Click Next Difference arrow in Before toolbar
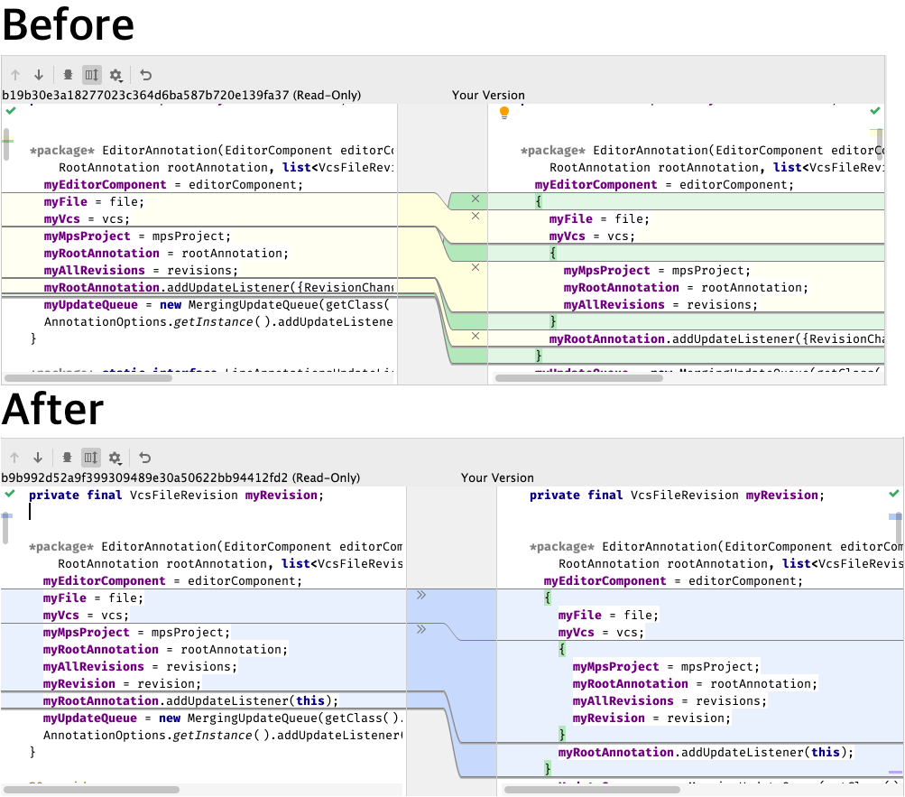 38,75
